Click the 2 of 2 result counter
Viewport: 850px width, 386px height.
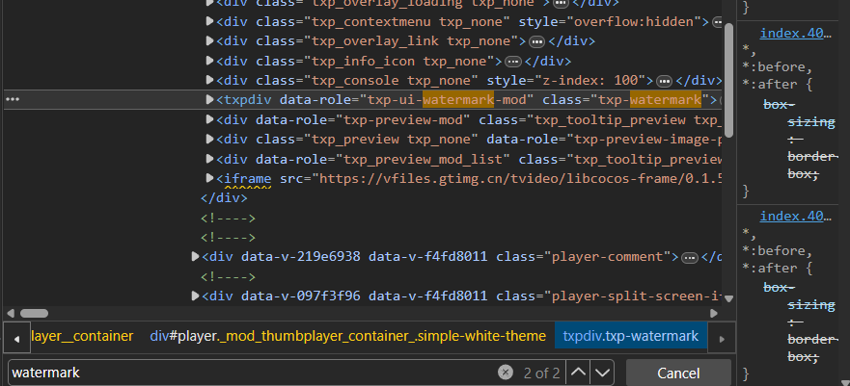pos(541,373)
